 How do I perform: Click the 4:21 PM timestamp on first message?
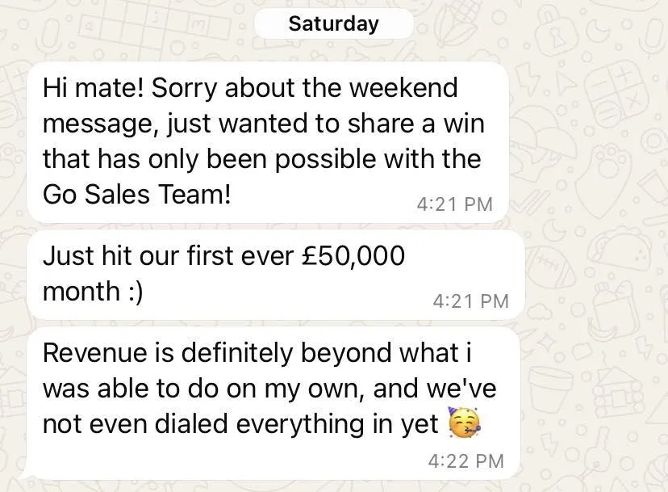pyautogui.click(x=454, y=204)
